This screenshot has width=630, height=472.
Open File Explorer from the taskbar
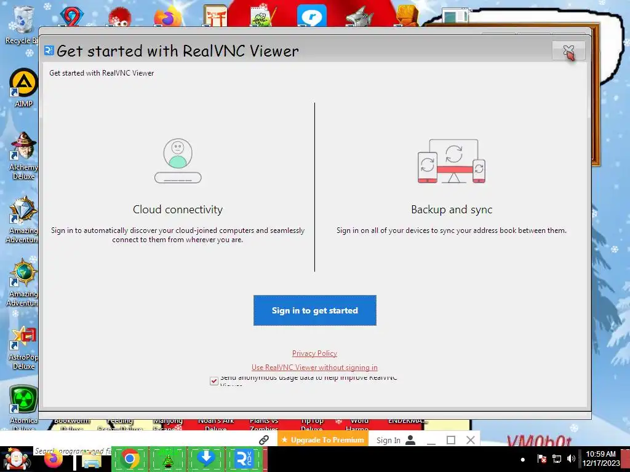click(x=92, y=460)
